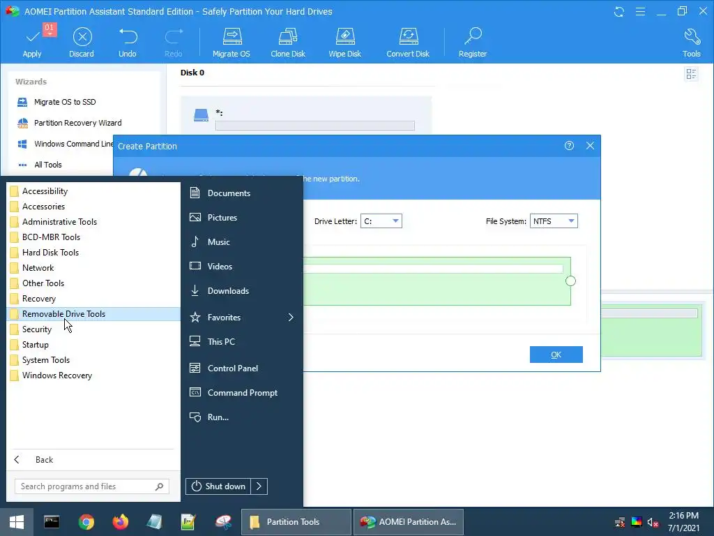Switch to Partition Tools taskbar window
The image size is (714, 536).
click(296, 522)
